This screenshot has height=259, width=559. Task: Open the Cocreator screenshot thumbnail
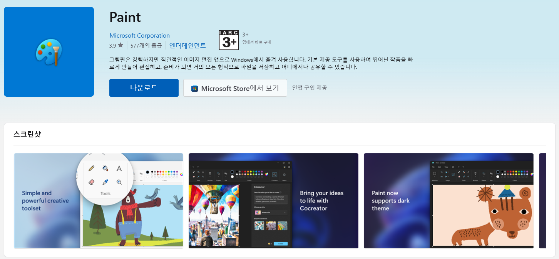pos(273,201)
